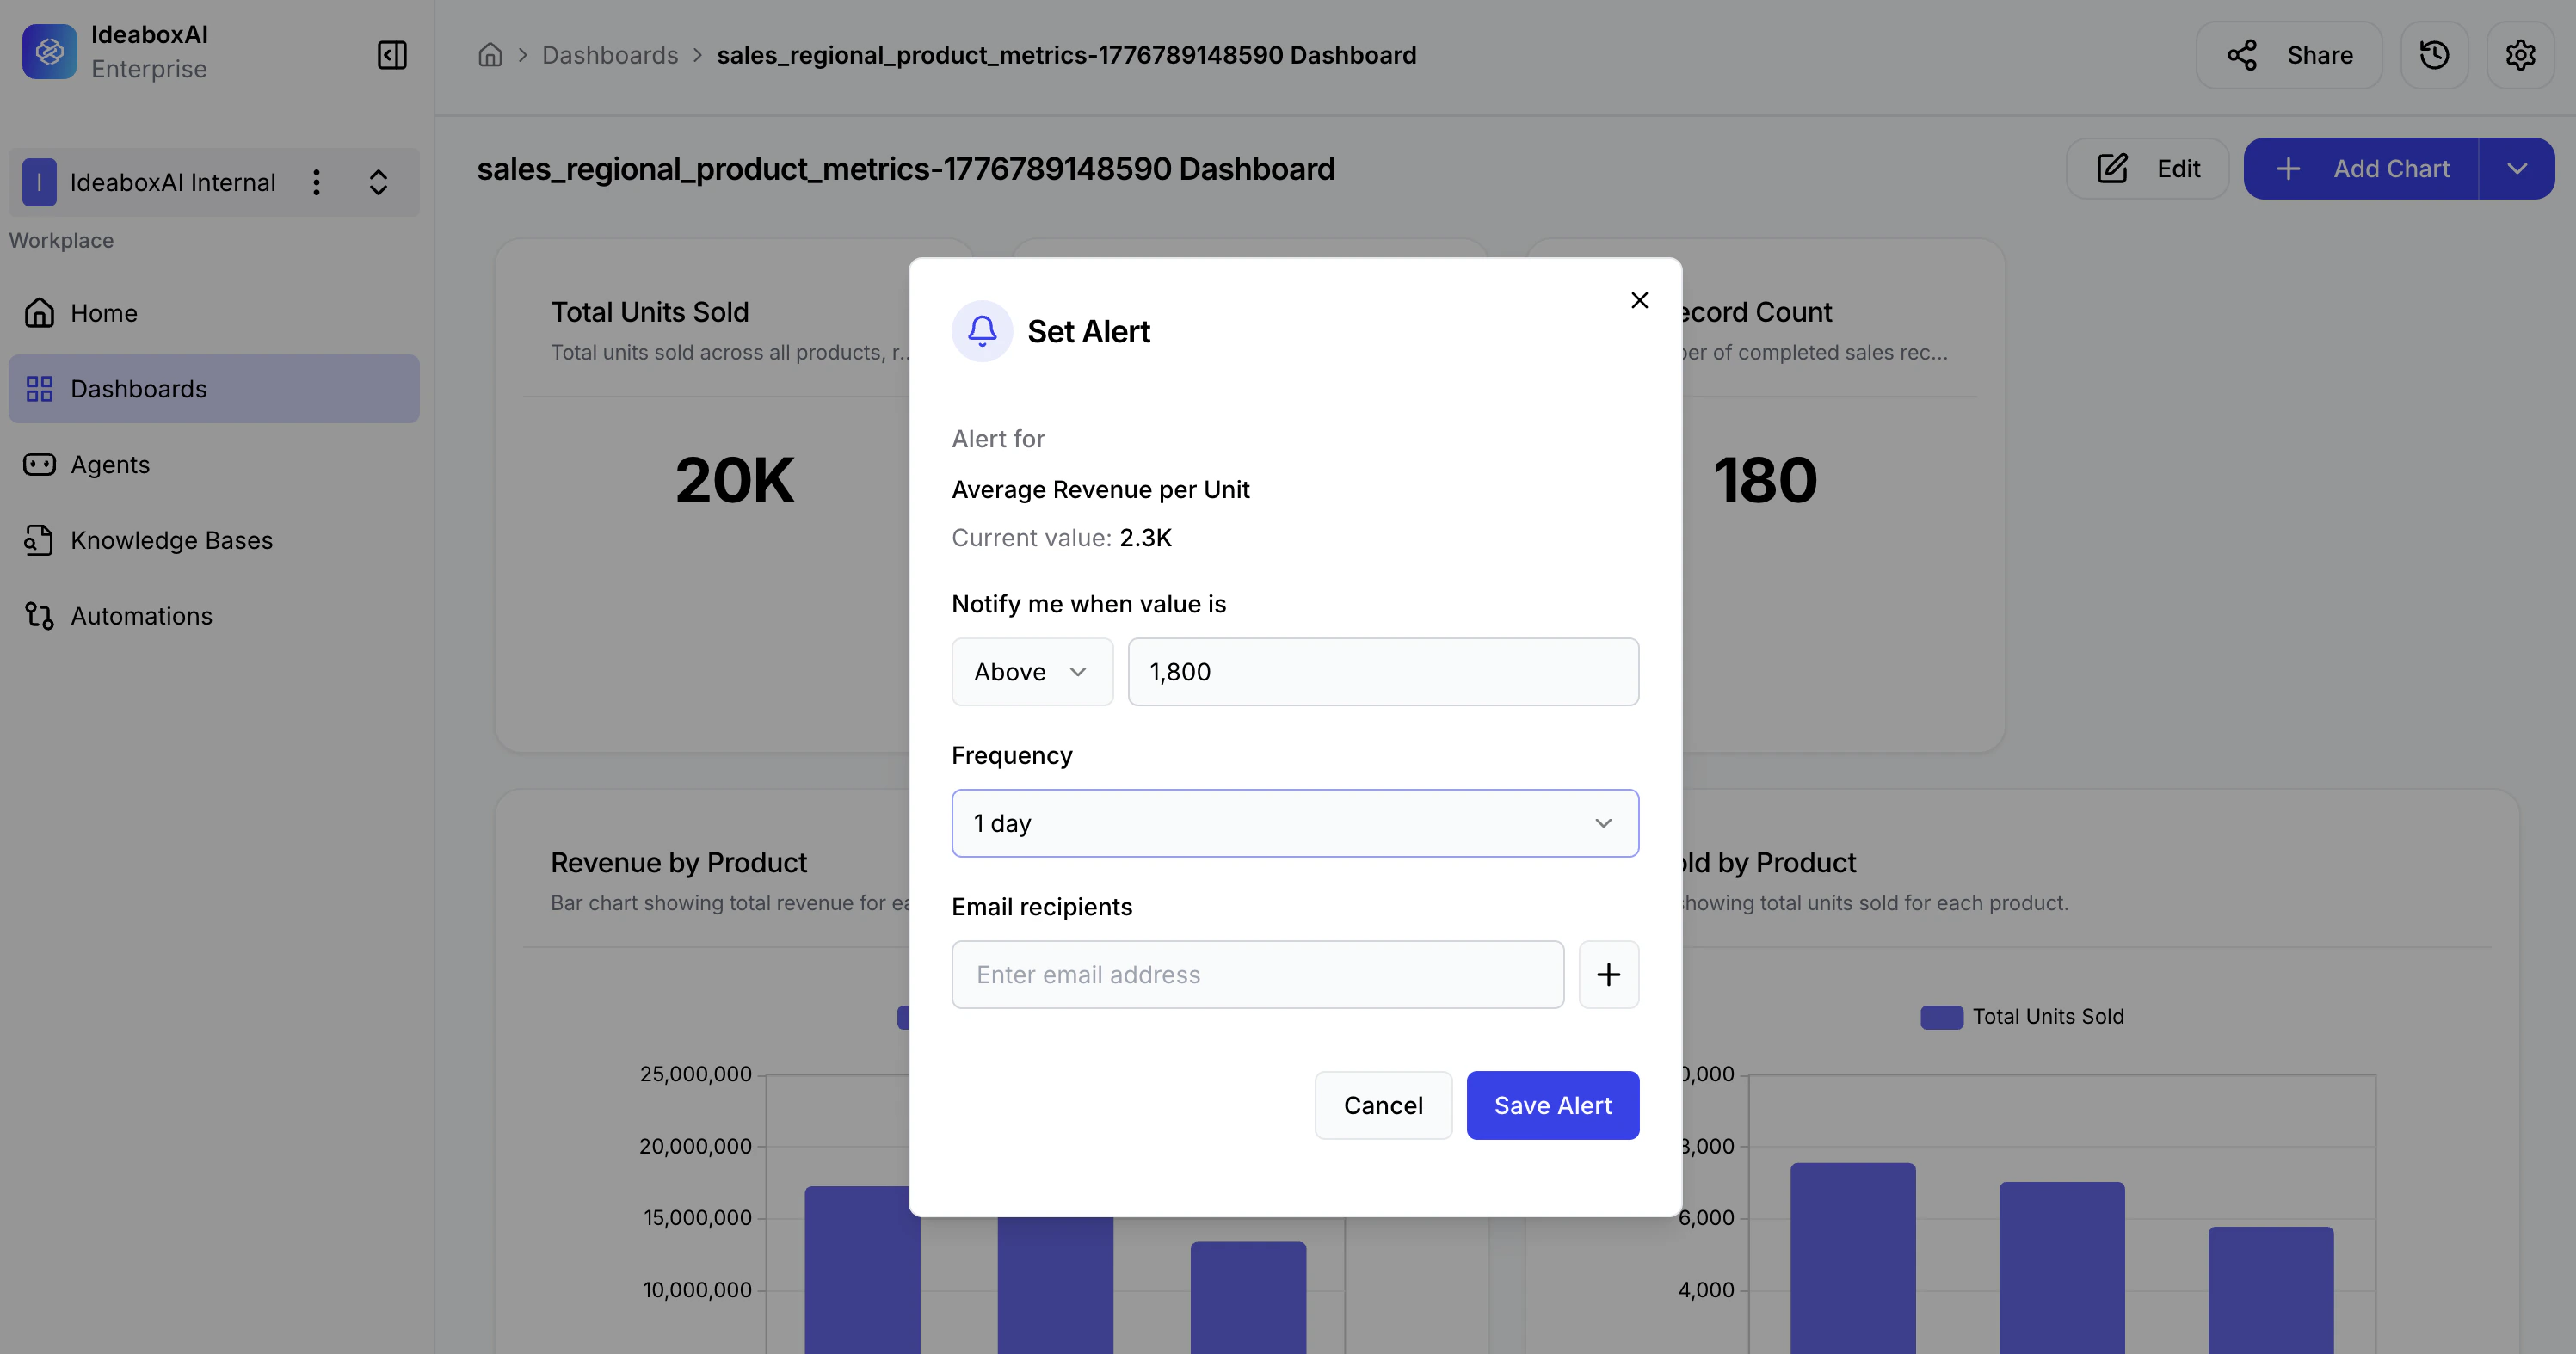This screenshot has height=1354, width=2576.
Task: Click the threshold value field 1,800
Action: coord(1383,672)
